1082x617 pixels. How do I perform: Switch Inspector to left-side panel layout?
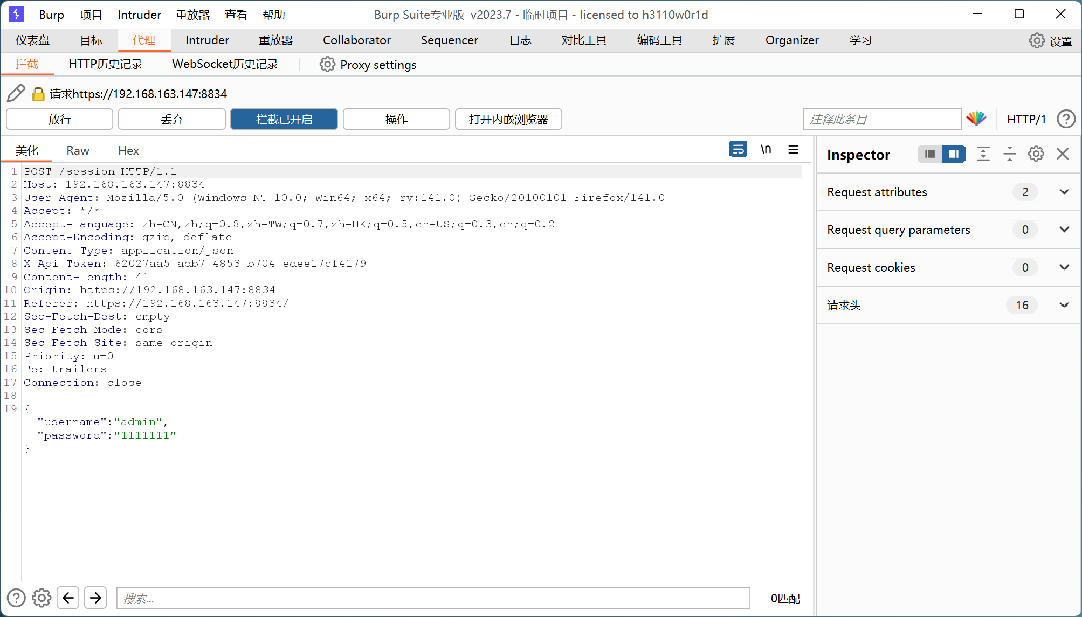click(930, 154)
